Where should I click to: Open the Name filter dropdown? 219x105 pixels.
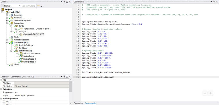[x=19, y=6]
